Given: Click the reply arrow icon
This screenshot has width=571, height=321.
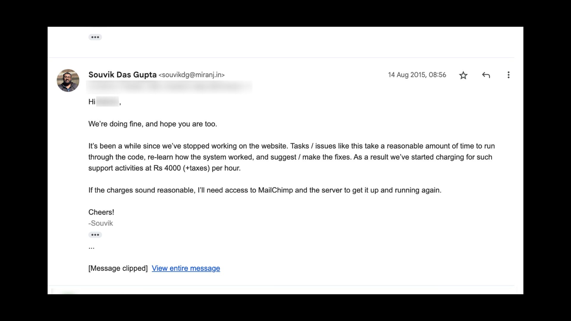Looking at the screenshot, I should pyautogui.click(x=486, y=75).
